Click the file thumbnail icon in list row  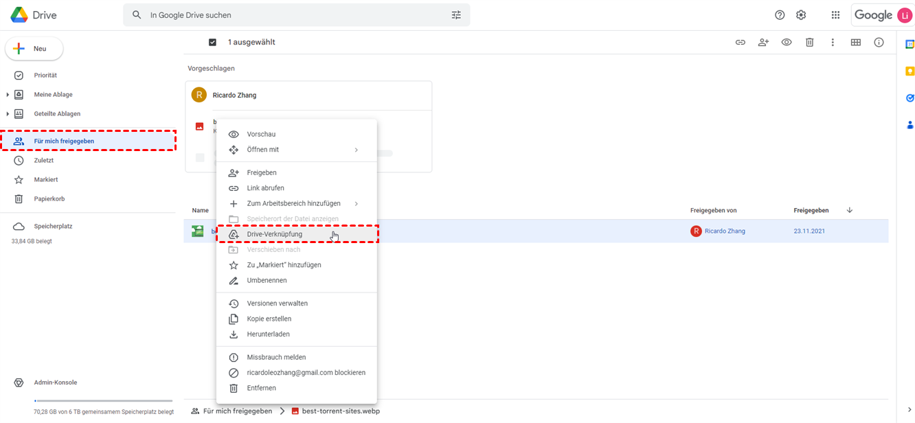pyautogui.click(x=198, y=231)
